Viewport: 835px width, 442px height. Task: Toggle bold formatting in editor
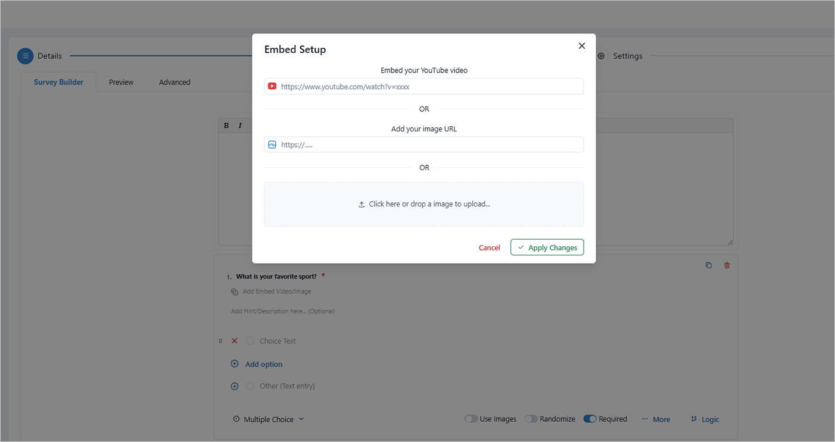coord(226,126)
